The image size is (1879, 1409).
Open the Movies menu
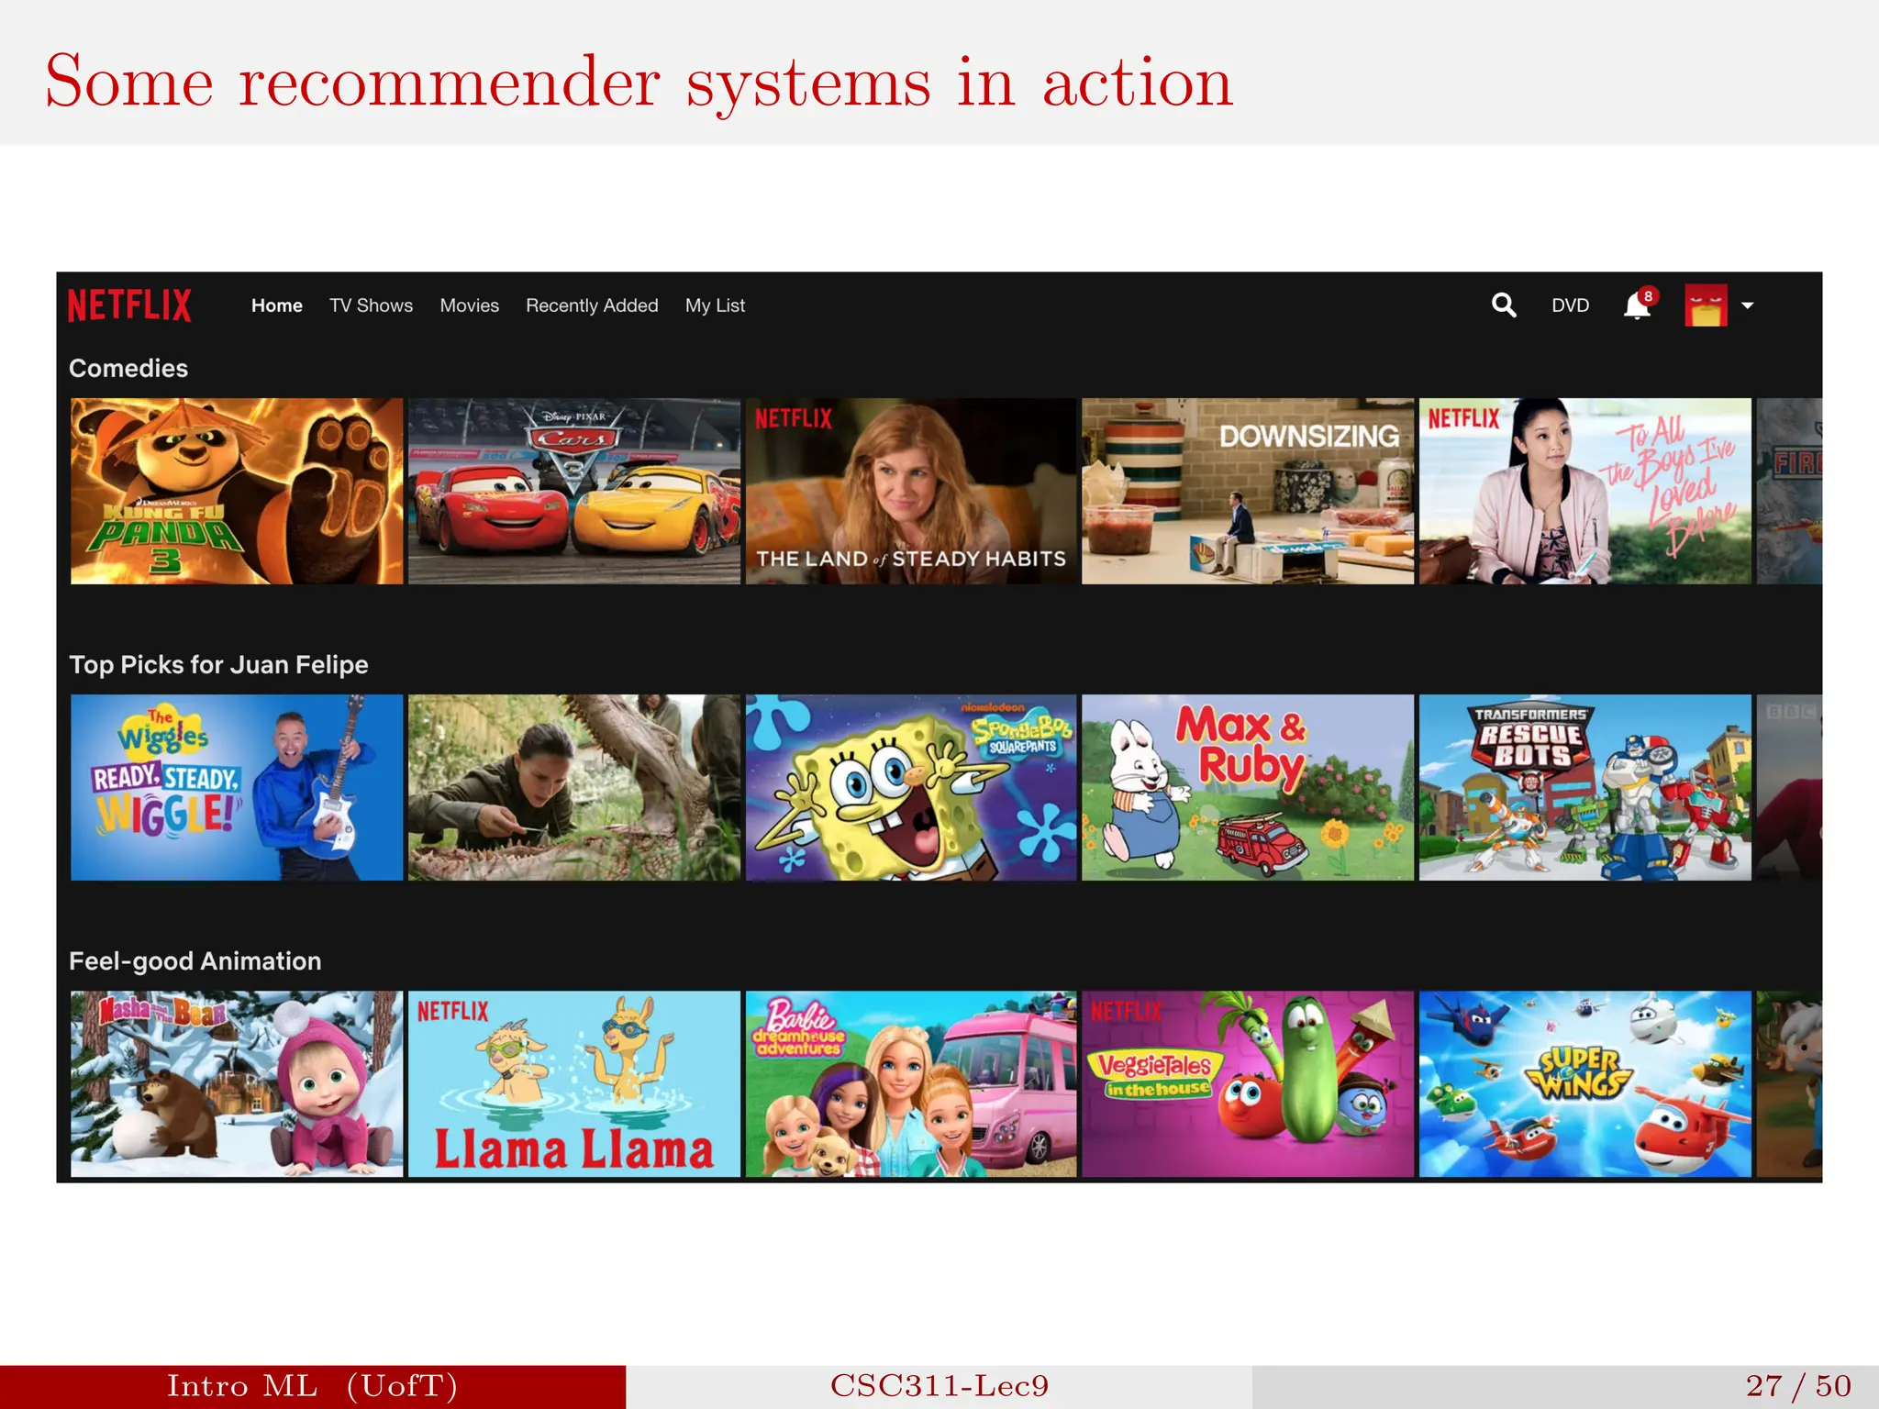(469, 305)
